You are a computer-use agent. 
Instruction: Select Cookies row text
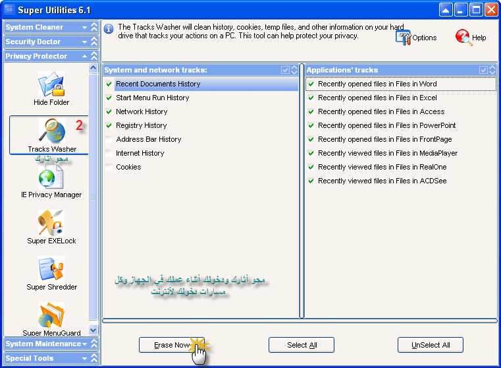coord(128,167)
